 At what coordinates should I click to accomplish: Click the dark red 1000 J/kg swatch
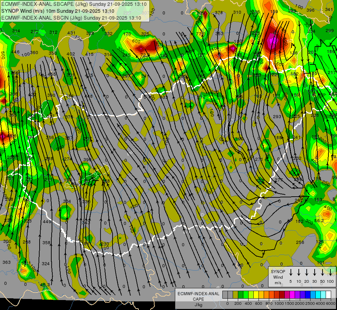(x=282, y=294)
